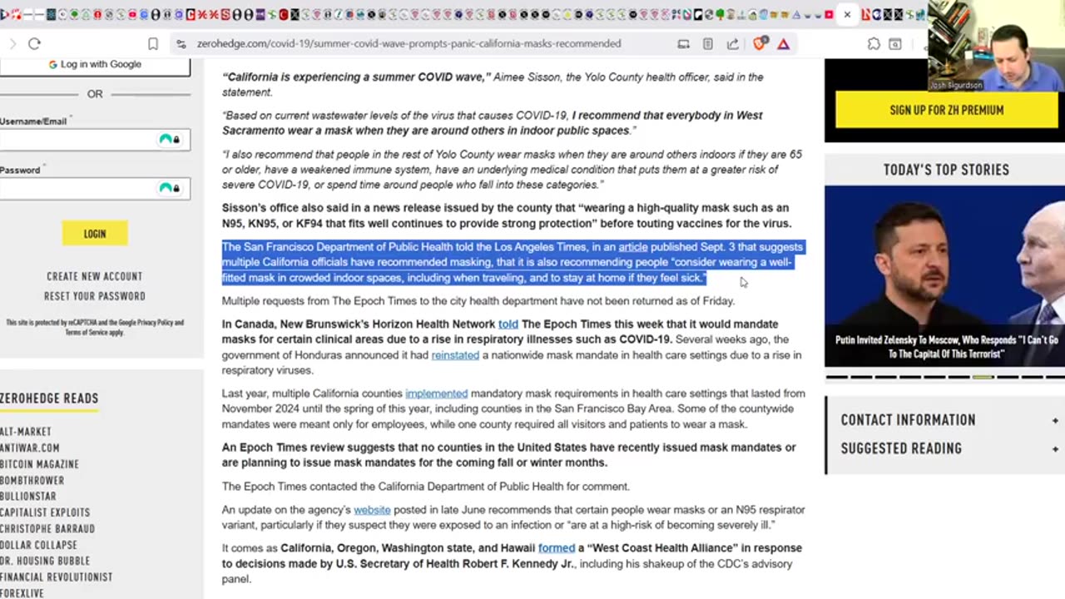This screenshot has width=1065, height=599.
Task: Open ANTIWAR.COM in ZeroHedge Reads
Action: (x=30, y=448)
